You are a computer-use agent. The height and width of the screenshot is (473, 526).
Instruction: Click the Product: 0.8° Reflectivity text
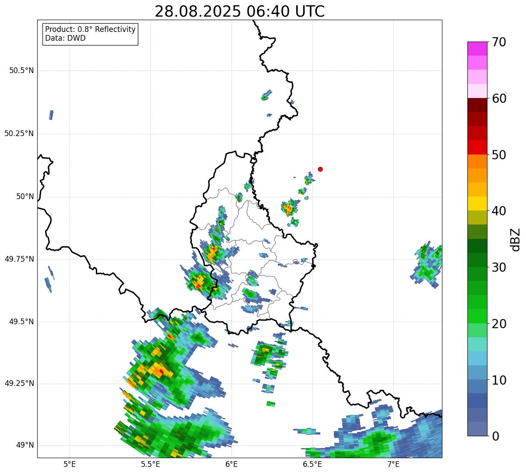91,29
